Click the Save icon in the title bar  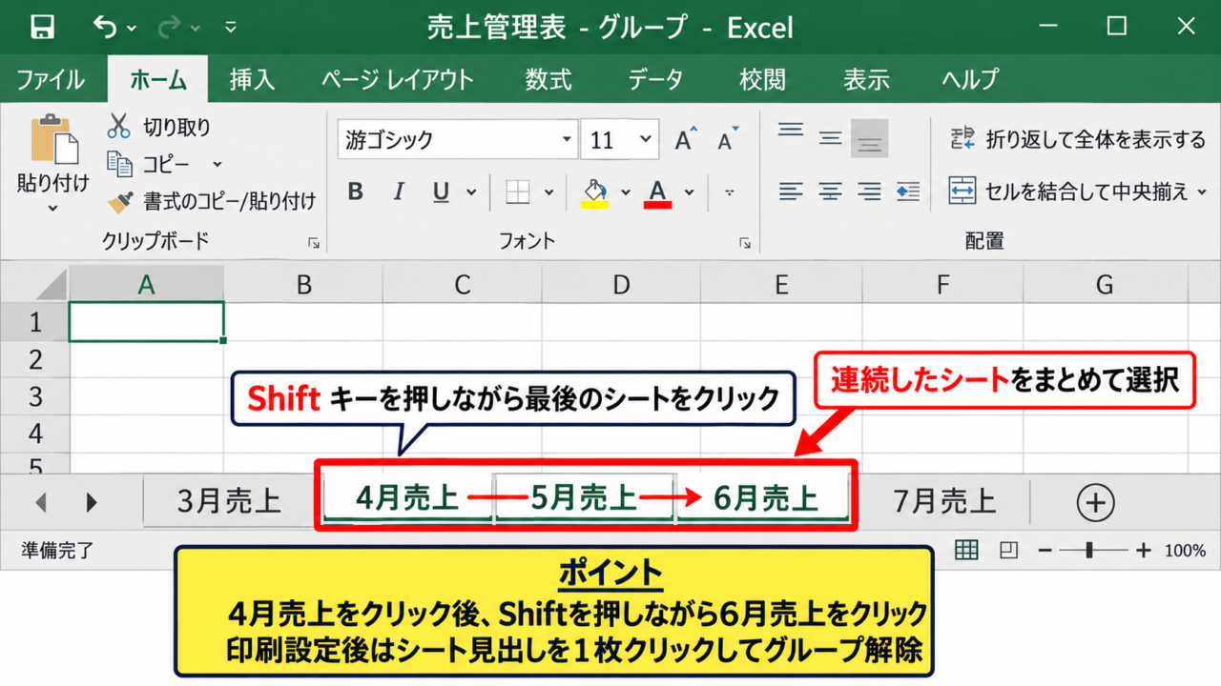click(42, 27)
